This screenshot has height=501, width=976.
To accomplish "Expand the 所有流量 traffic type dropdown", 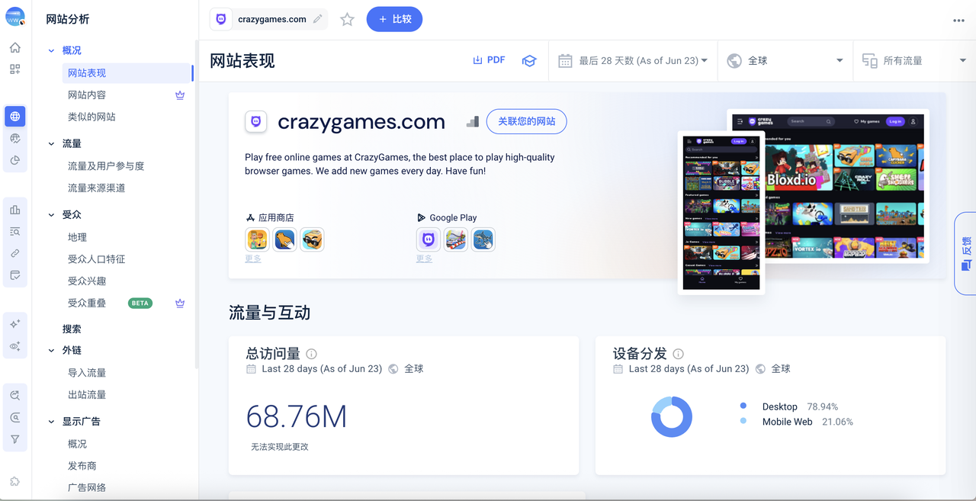I will [x=913, y=61].
